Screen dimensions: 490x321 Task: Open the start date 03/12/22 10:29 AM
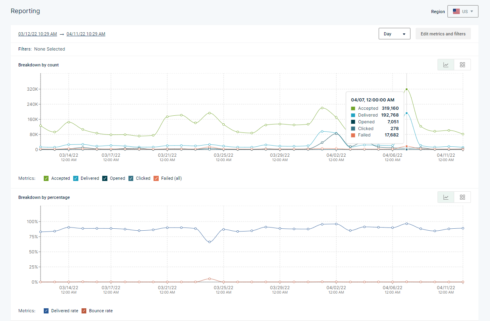point(37,34)
